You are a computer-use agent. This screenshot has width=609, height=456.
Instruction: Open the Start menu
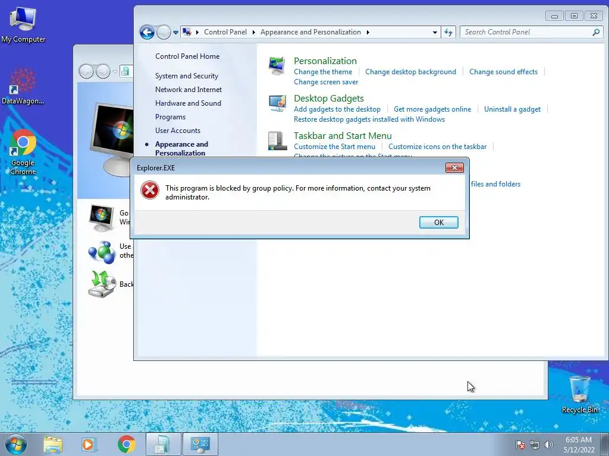point(16,444)
